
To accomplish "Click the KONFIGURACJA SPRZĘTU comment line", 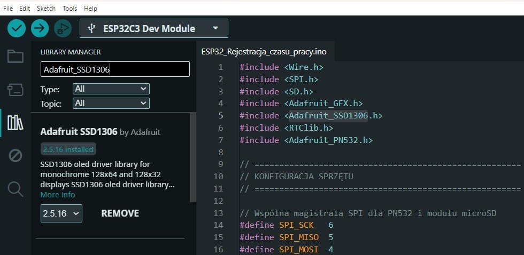I will click(296, 177).
